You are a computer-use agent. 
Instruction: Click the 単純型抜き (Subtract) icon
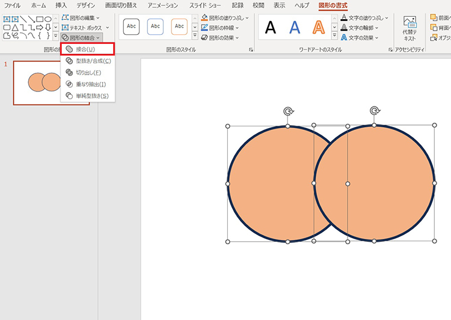[70, 96]
